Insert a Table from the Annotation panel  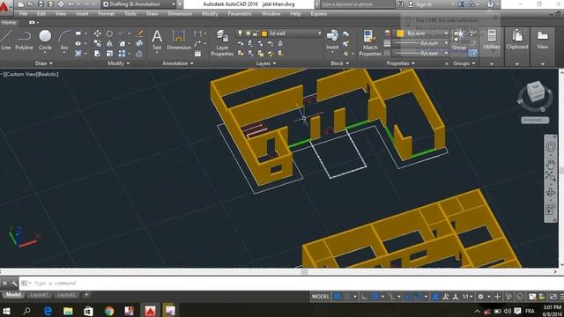click(197, 54)
